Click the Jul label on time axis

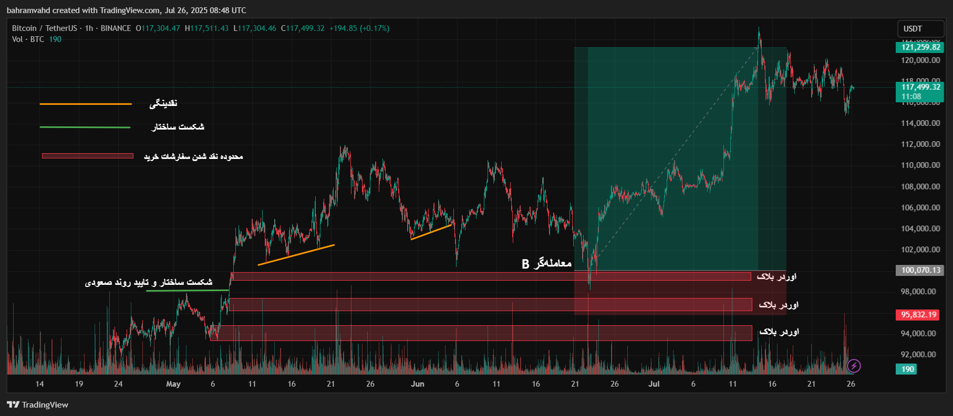coord(654,384)
